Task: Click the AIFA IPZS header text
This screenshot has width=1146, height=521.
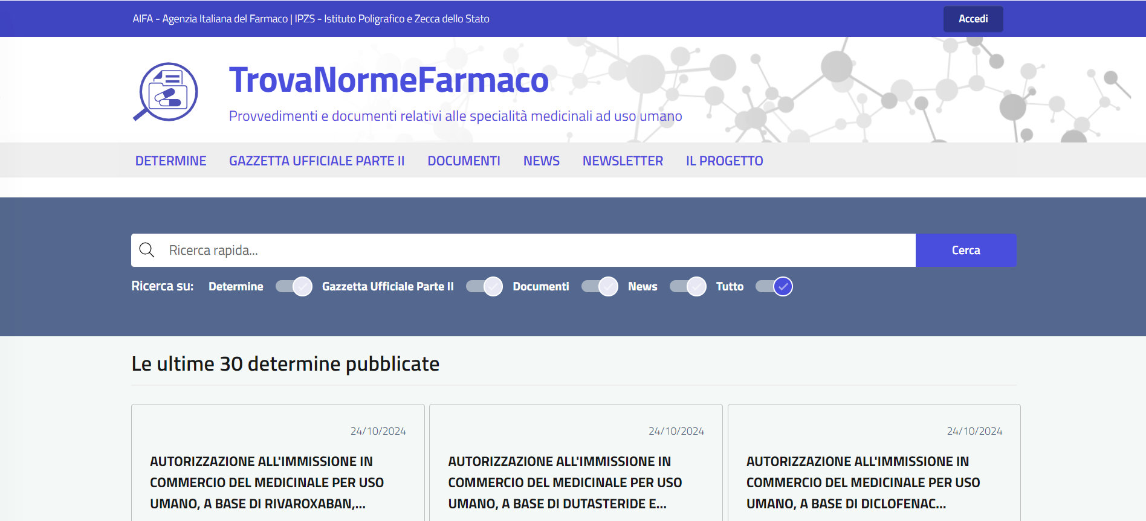Action: coord(311,19)
